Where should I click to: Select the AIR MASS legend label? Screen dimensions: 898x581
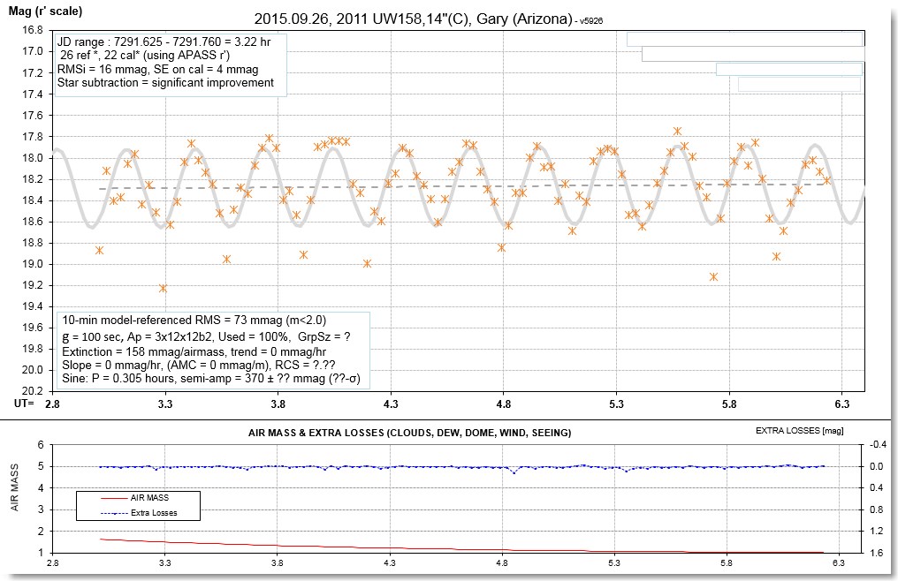[x=150, y=498]
